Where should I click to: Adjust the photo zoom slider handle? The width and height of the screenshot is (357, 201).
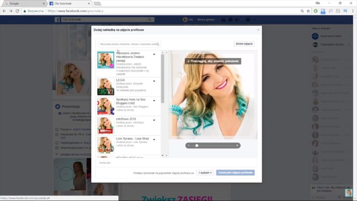point(197,146)
